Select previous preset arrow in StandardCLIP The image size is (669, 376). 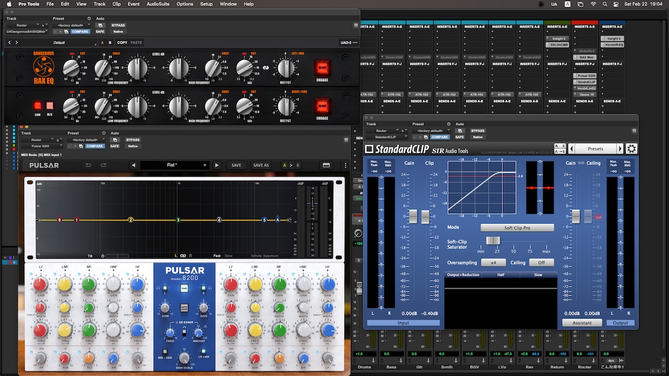click(x=571, y=149)
